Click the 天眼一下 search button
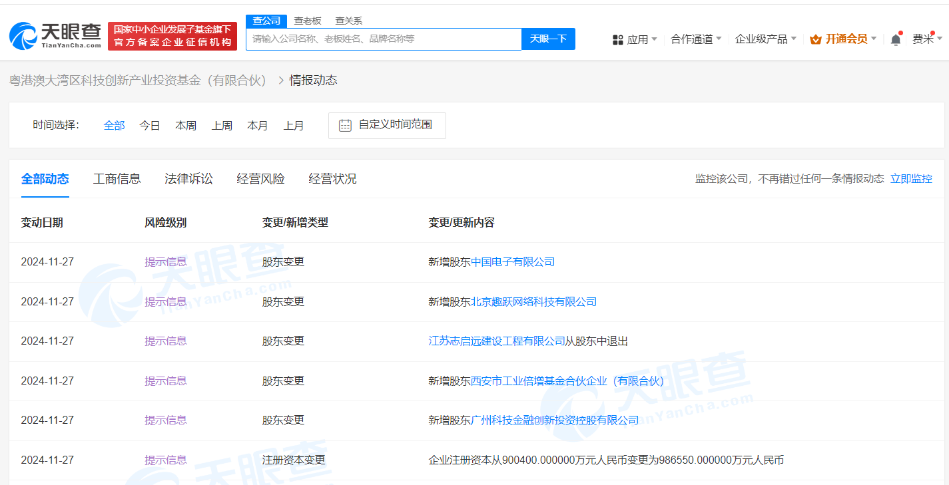 548,39
